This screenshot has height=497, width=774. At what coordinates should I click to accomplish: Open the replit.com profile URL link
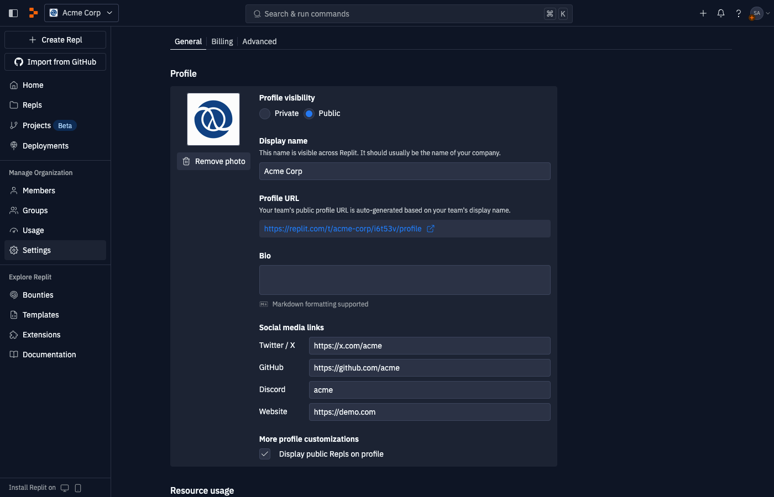click(343, 229)
